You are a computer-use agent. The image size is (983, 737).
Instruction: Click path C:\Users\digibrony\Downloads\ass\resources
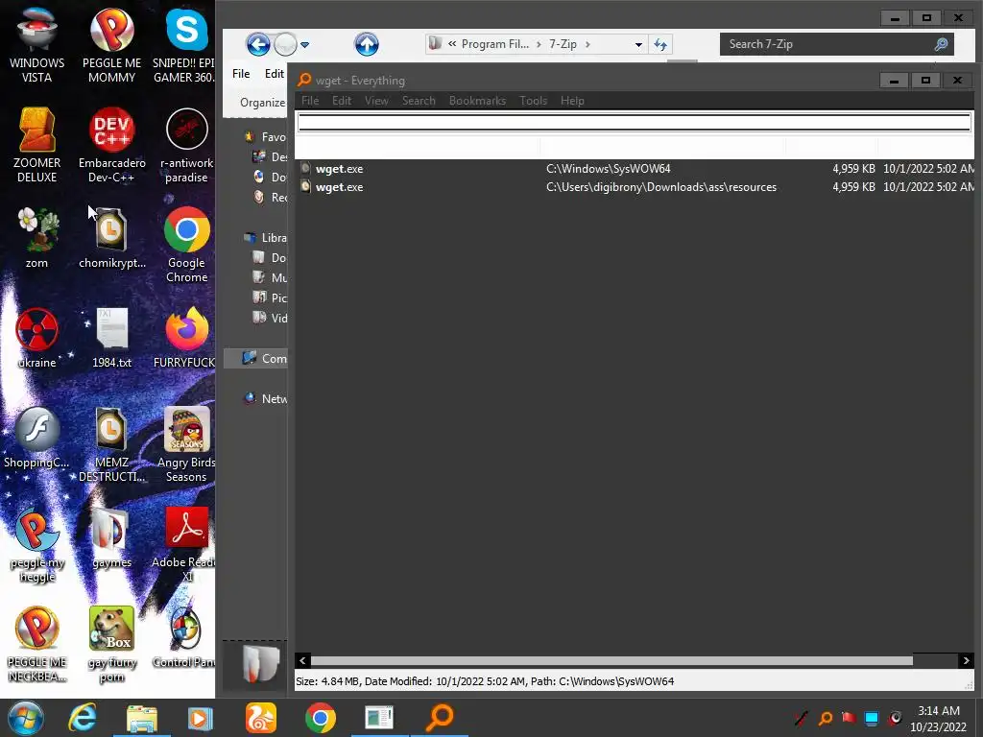point(661,187)
